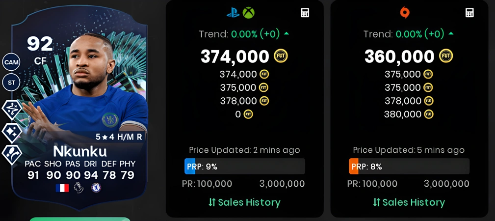This screenshot has height=221, width=495.
Task: Click the Nkunku player card image
Action: pos(79,108)
